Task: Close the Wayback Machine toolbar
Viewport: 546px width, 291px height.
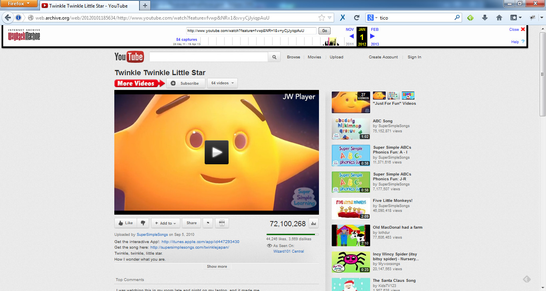Action: 517,29
